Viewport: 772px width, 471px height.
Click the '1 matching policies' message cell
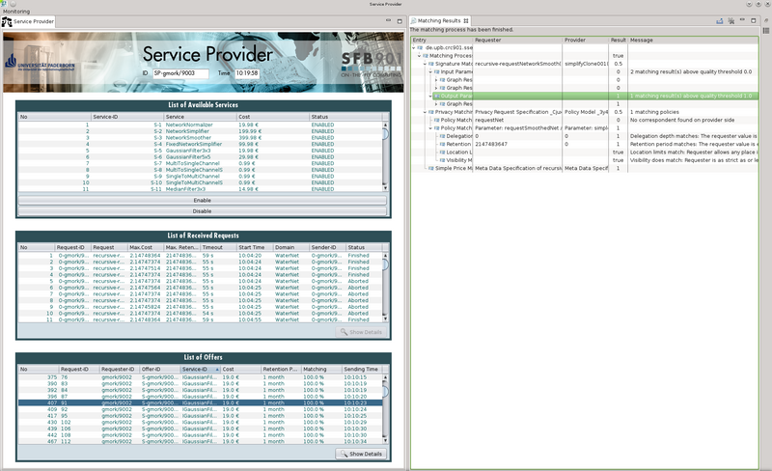pyautogui.click(x=654, y=112)
